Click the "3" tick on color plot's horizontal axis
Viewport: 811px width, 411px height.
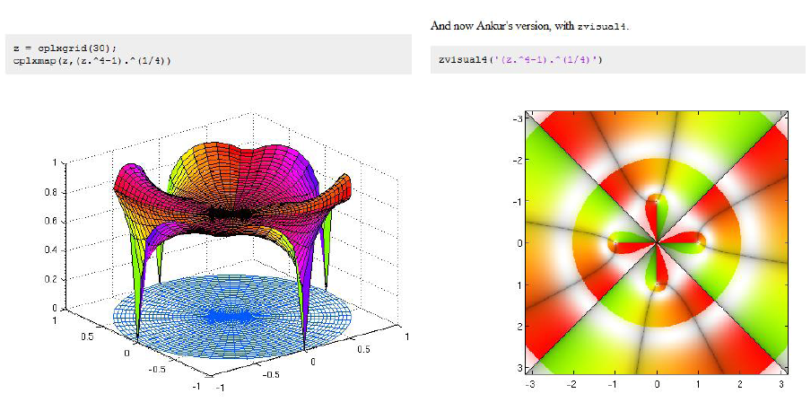781,383
